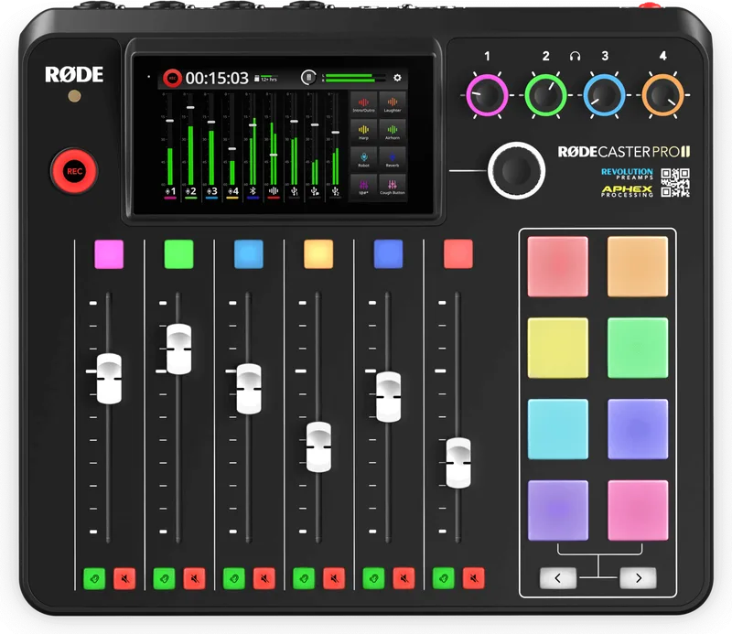The image size is (732, 634).
Task: Tap the Reverb effect pad on the touchscreen
Action: pyautogui.click(x=393, y=159)
